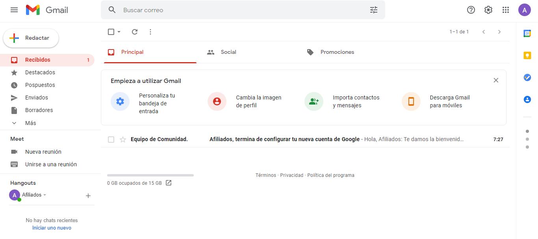Open the Afiliados Hangouts status dropdown
538x239 pixels.
coord(45,195)
